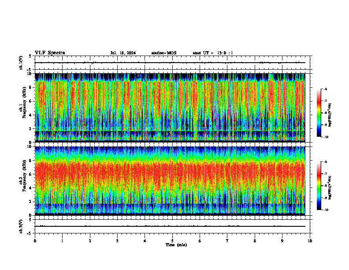Screen dimensions: 349x270
Task: Click the "ch.3(V)" waveform axis label
Action: point(21,227)
